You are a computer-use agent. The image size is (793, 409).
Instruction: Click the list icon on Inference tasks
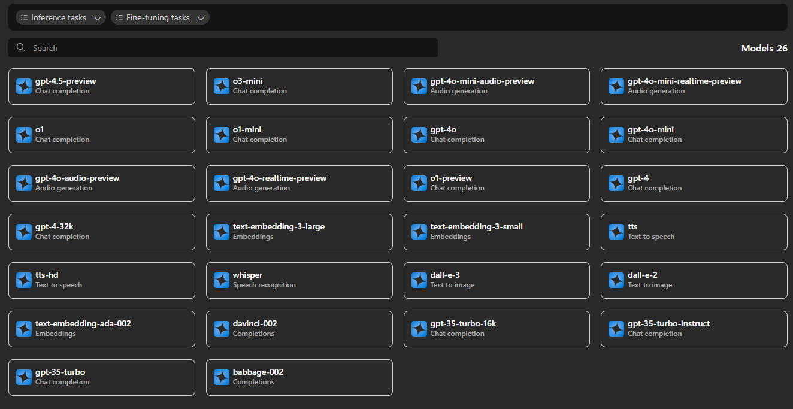point(25,17)
